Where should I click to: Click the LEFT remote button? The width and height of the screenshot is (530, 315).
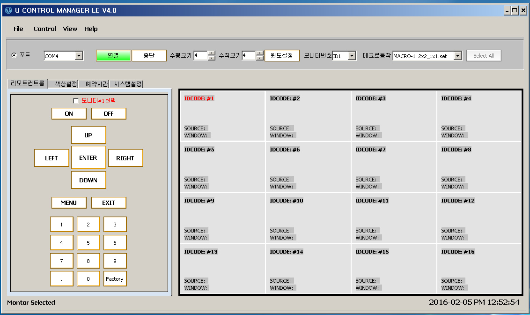click(x=52, y=158)
